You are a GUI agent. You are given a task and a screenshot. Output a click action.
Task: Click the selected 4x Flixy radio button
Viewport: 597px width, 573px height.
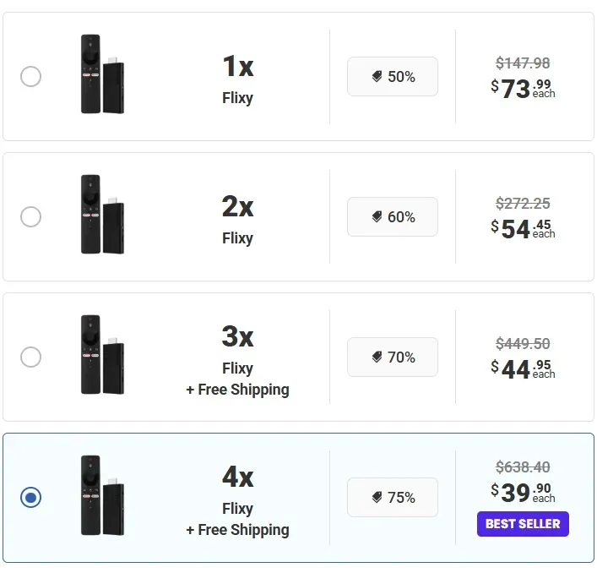[30, 498]
